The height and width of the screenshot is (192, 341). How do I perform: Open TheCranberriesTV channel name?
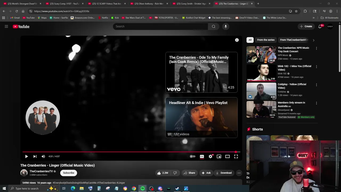(x=41, y=171)
